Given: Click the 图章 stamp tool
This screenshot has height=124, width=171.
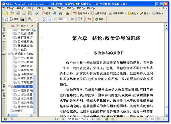Looking at the screenshot, I should coord(46,13).
